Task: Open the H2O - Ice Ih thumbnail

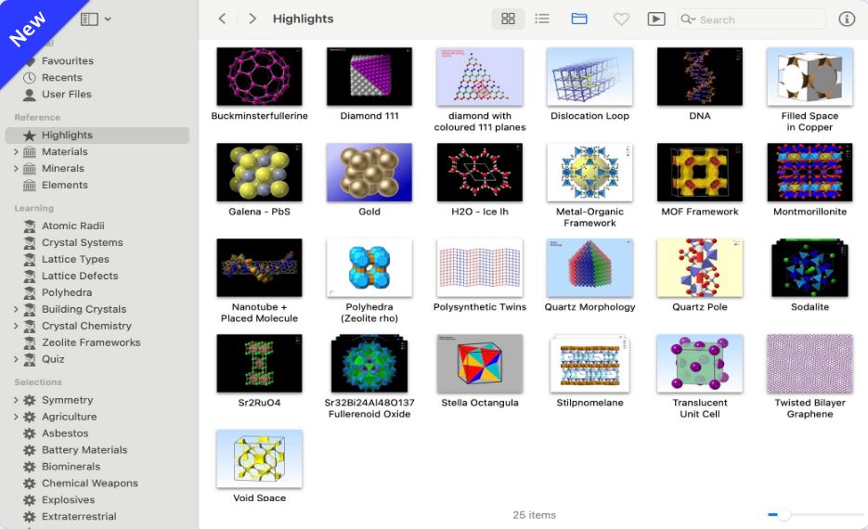Action: pyautogui.click(x=479, y=172)
